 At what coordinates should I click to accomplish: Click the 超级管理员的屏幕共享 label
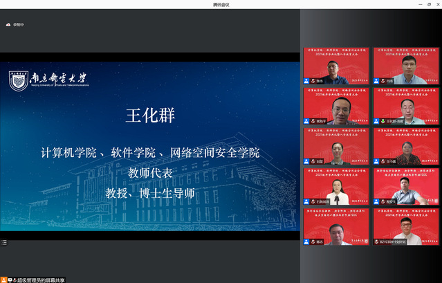point(39,280)
